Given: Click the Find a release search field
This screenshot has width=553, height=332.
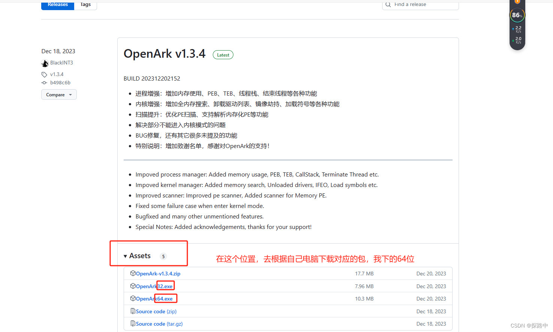Looking at the screenshot, I should [420, 4].
